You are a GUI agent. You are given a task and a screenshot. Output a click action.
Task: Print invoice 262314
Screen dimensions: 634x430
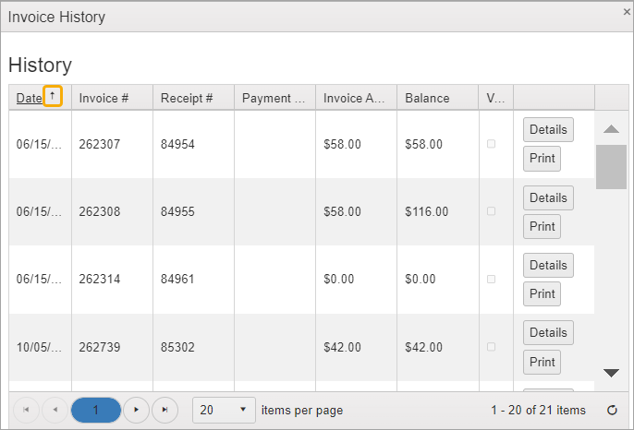(x=542, y=293)
